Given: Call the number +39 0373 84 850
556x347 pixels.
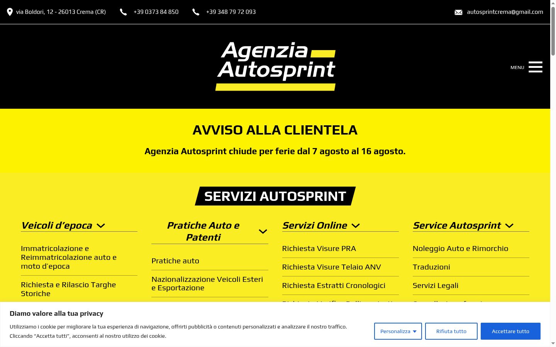Looking at the screenshot, I should (x=156, y=12).
